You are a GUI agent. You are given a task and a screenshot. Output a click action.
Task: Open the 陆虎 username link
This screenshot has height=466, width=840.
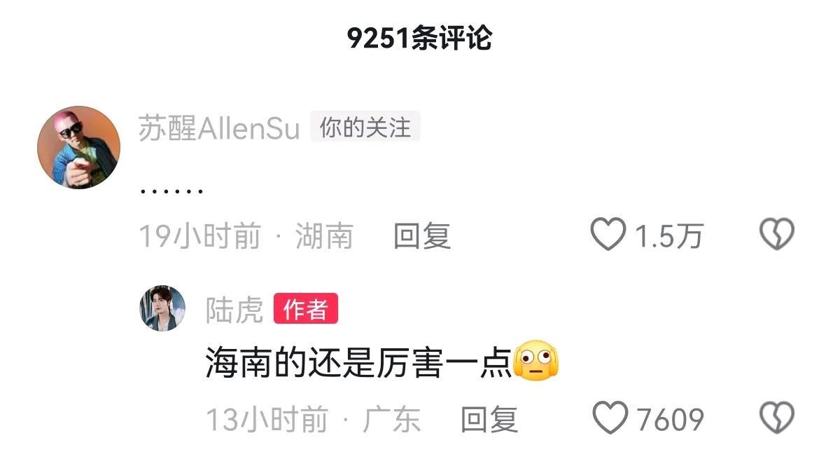pyautogui.click(x=234, y=309)
